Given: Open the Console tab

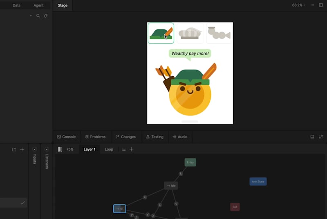Looking at the screenshot, I should pos(67,137).
